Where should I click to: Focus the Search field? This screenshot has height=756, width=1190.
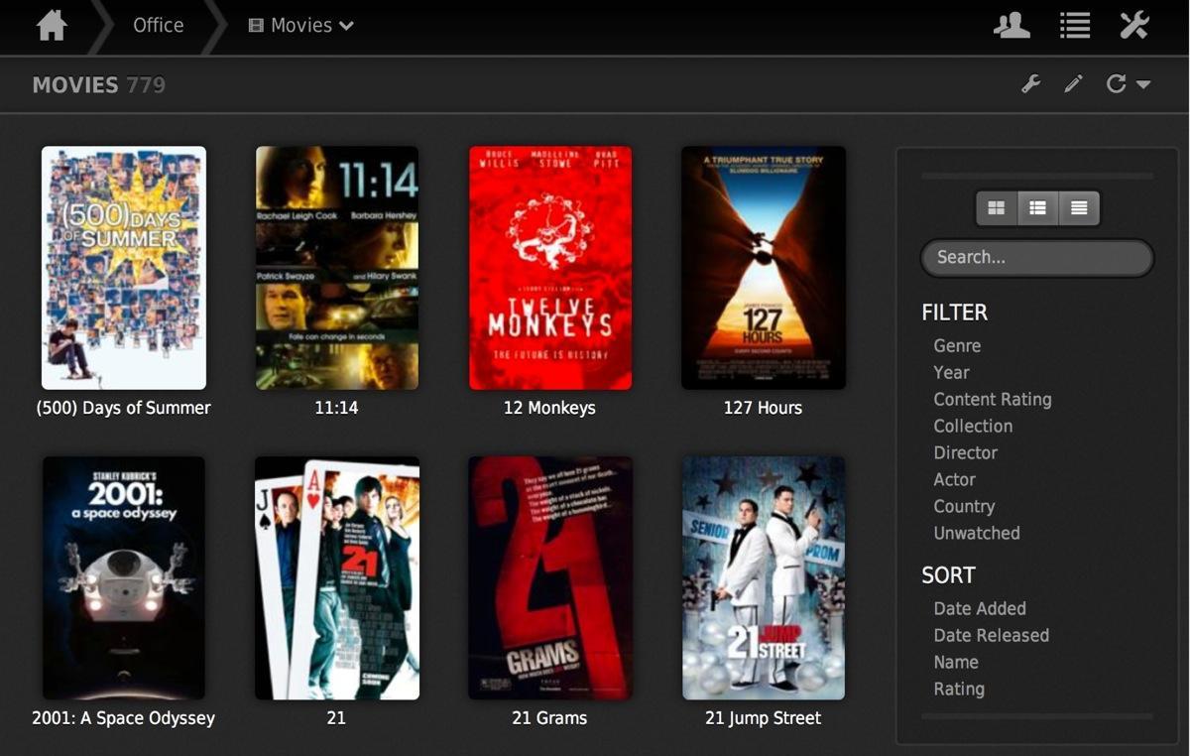tap(1037, 257)
